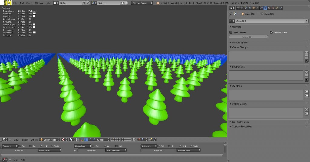The image size is (310, 162).
Task: Open the World properties tab
Action: (x=250, y=8)
